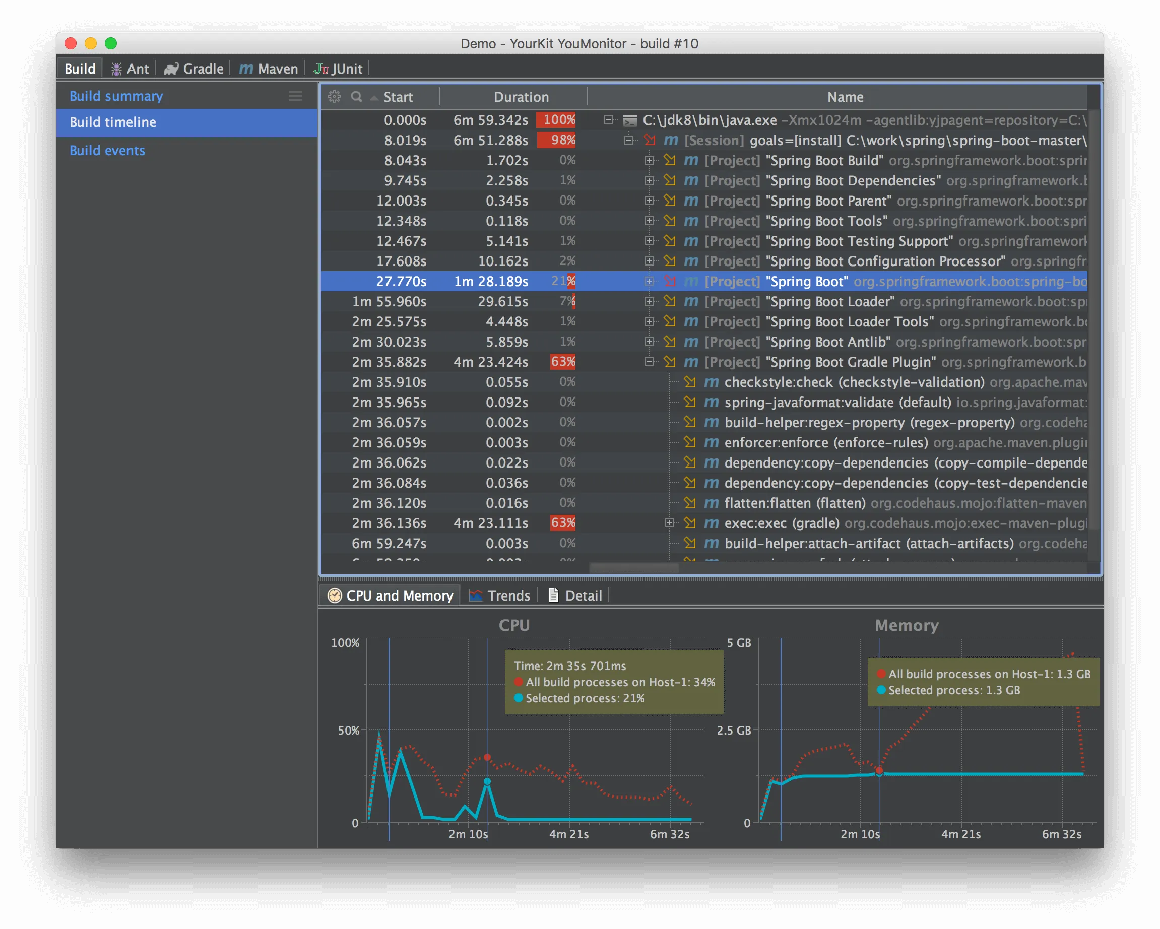The height and width of the screenshot is (929, 1160).
Task: Click the yellow arrow icon on enforcer:enforce row
Action: 690,442
